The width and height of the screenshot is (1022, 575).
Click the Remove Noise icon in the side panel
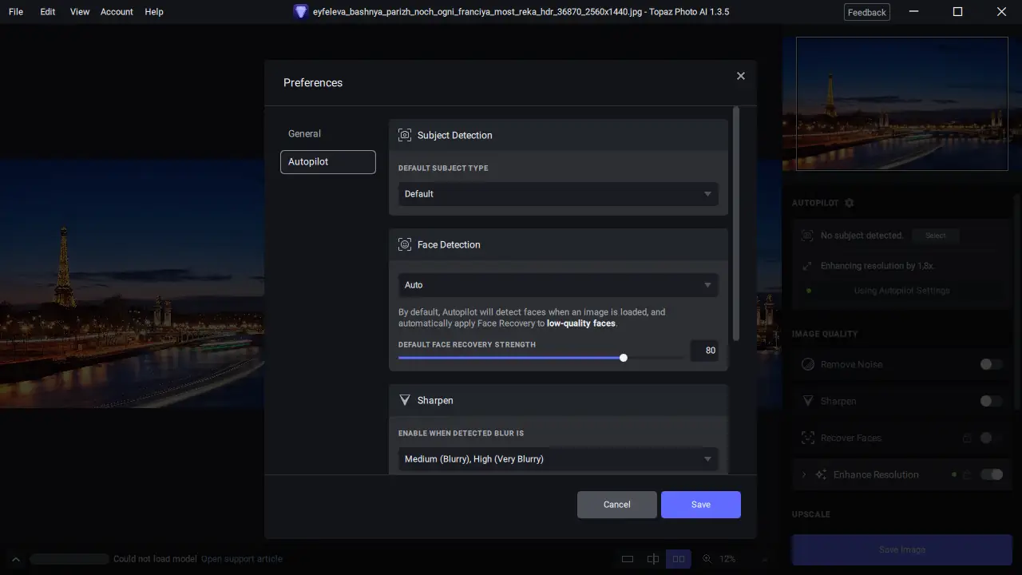(x=808, y=364)
